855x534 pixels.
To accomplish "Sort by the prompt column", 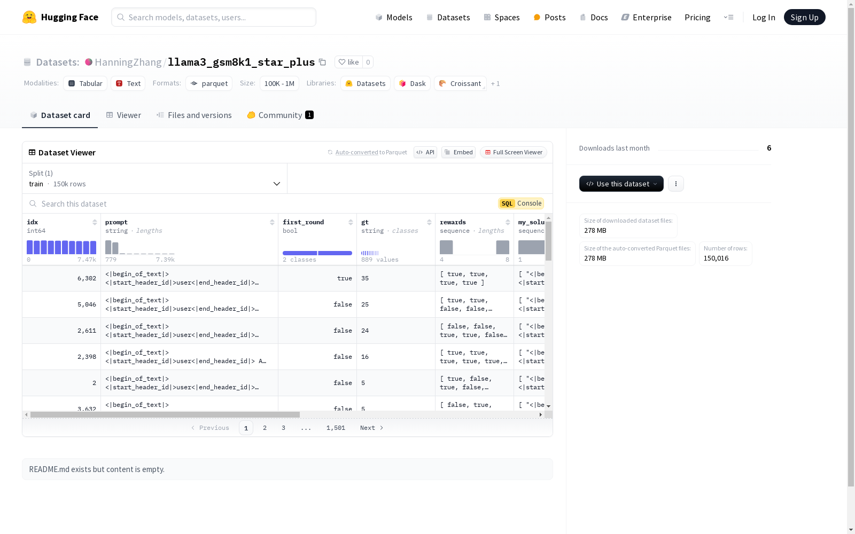I will pos(272,222).
